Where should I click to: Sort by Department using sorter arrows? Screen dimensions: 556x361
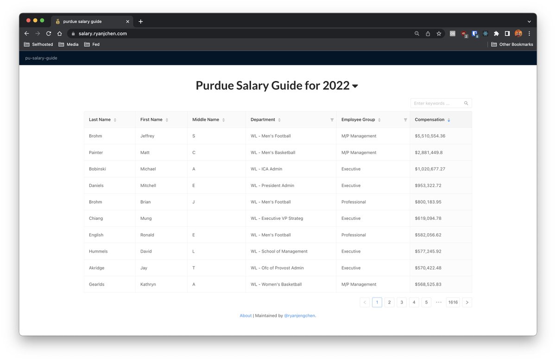(279, 120)
